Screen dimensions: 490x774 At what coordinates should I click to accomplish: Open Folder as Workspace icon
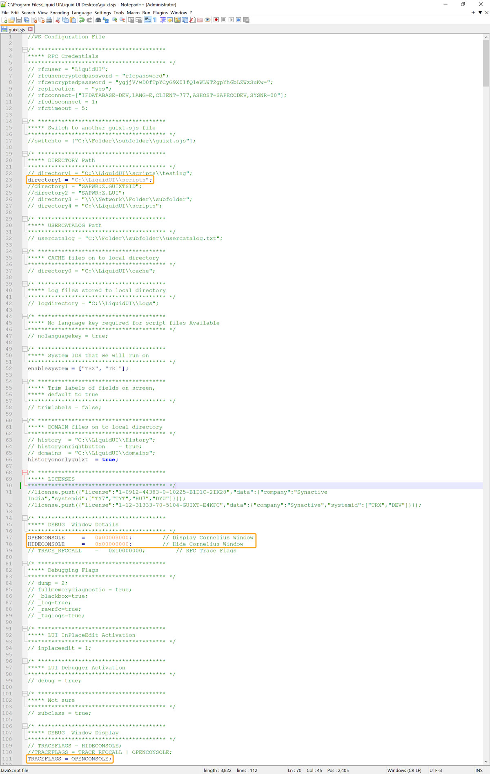tap(200, 20)
